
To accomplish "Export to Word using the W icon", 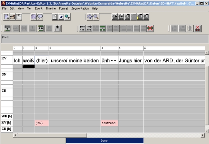I will (61, 17).
